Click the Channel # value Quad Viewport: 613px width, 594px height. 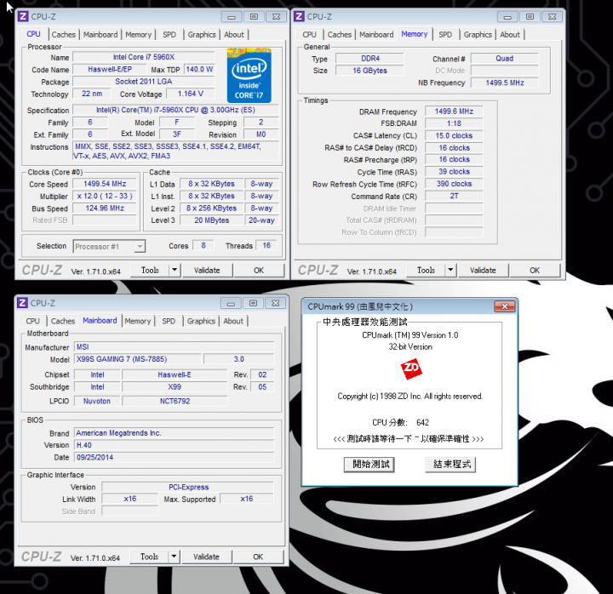click(504, 59)
